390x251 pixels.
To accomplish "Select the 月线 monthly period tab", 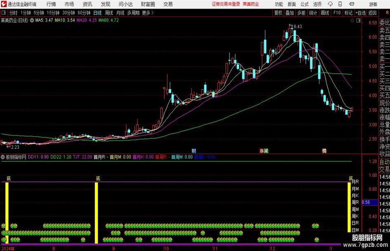I will point(121,13).
